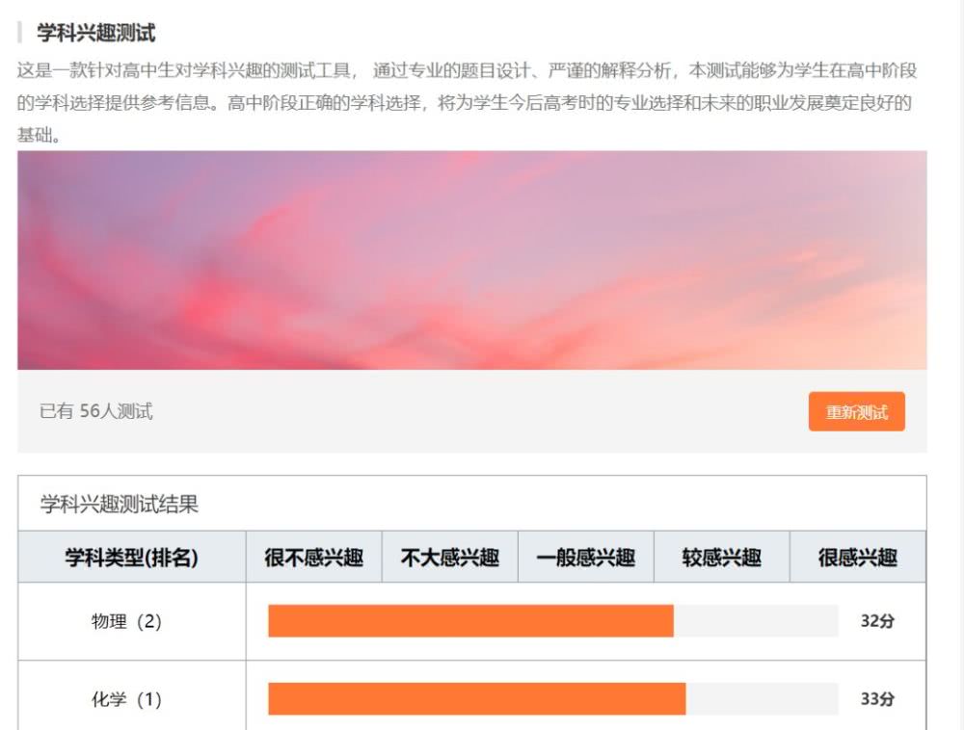Select the 一般感兴趣 column header
Viewport: 964px width, 730px height.
(587, 557)
